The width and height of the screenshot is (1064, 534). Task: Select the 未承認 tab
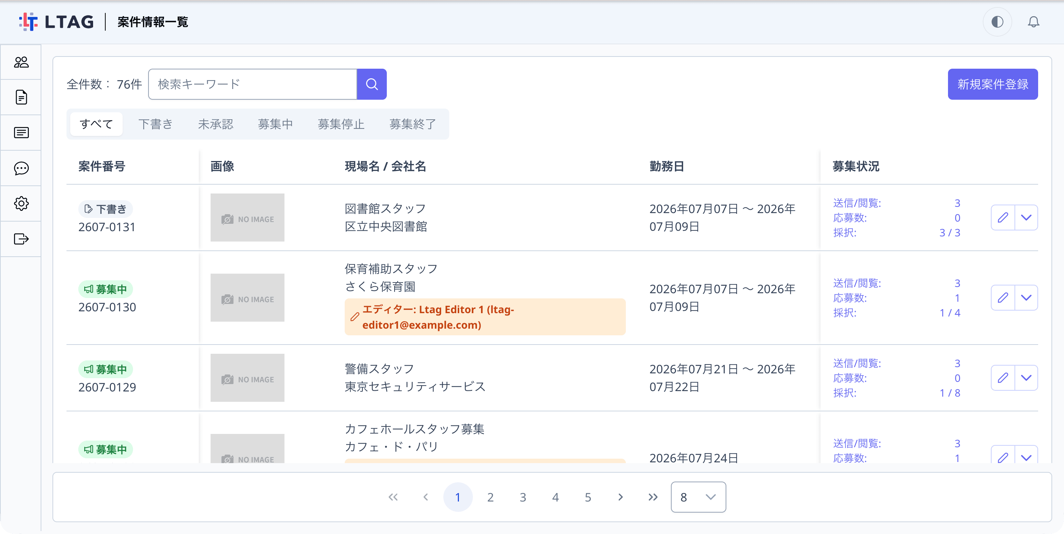(x=215, y=124)
